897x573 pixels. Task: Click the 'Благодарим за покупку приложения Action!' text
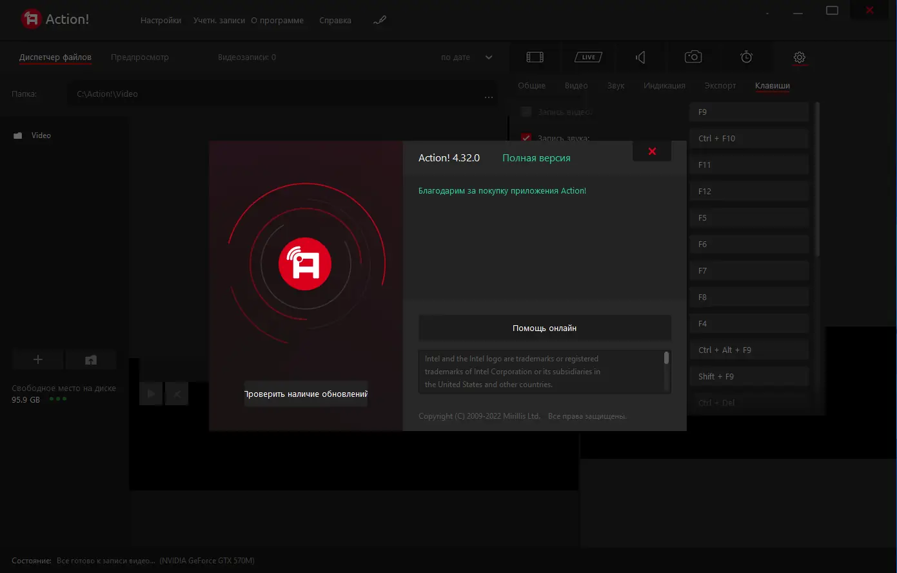[502, 191]
